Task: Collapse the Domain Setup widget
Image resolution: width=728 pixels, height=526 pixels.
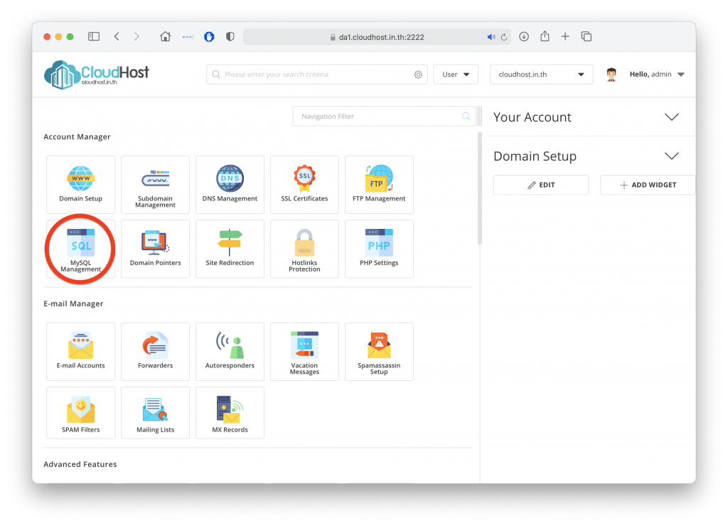Action: click(x=671, y=156)
